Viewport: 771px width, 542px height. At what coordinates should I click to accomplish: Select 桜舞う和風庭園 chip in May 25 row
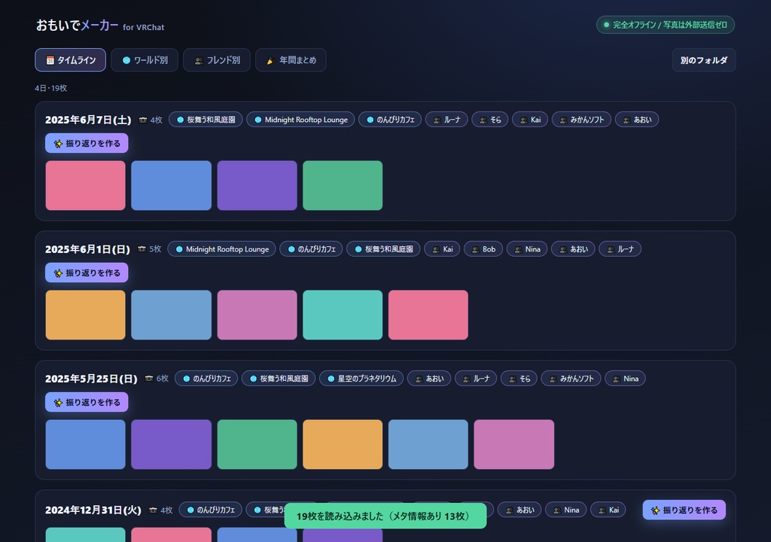click(x=279, y=378)
